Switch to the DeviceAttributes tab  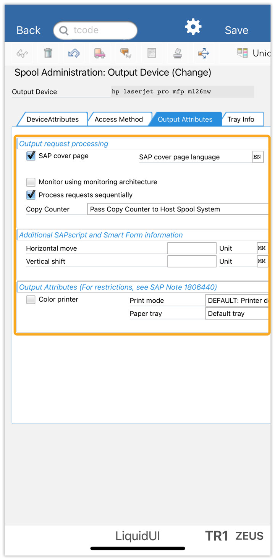point(52,119)
